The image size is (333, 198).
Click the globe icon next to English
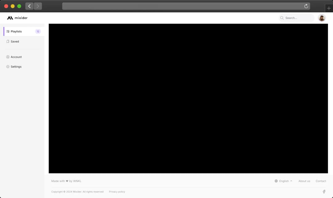276,181
